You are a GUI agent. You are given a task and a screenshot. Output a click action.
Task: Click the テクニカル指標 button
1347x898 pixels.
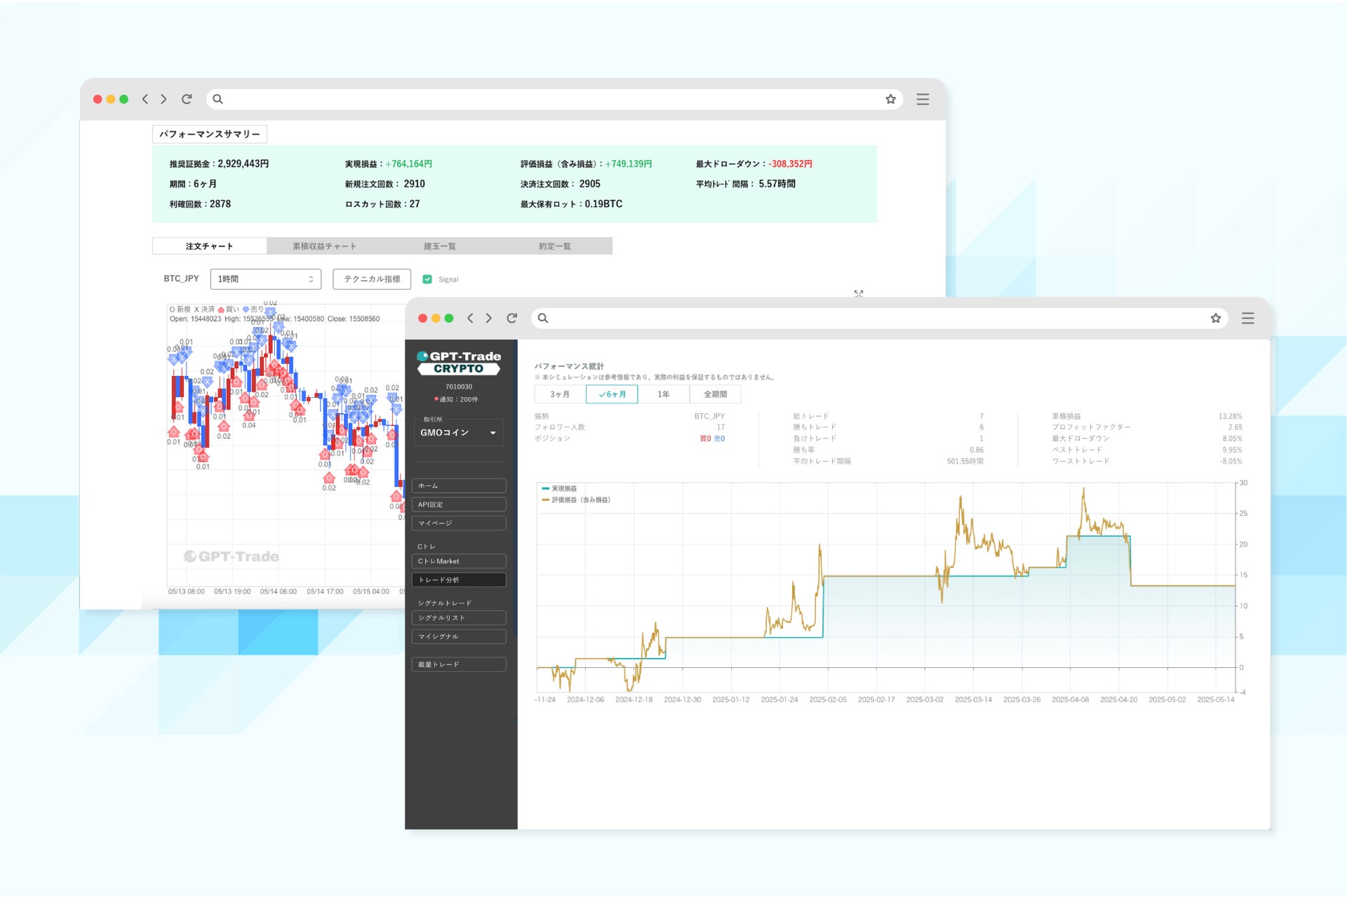click(x=372, y=279)
